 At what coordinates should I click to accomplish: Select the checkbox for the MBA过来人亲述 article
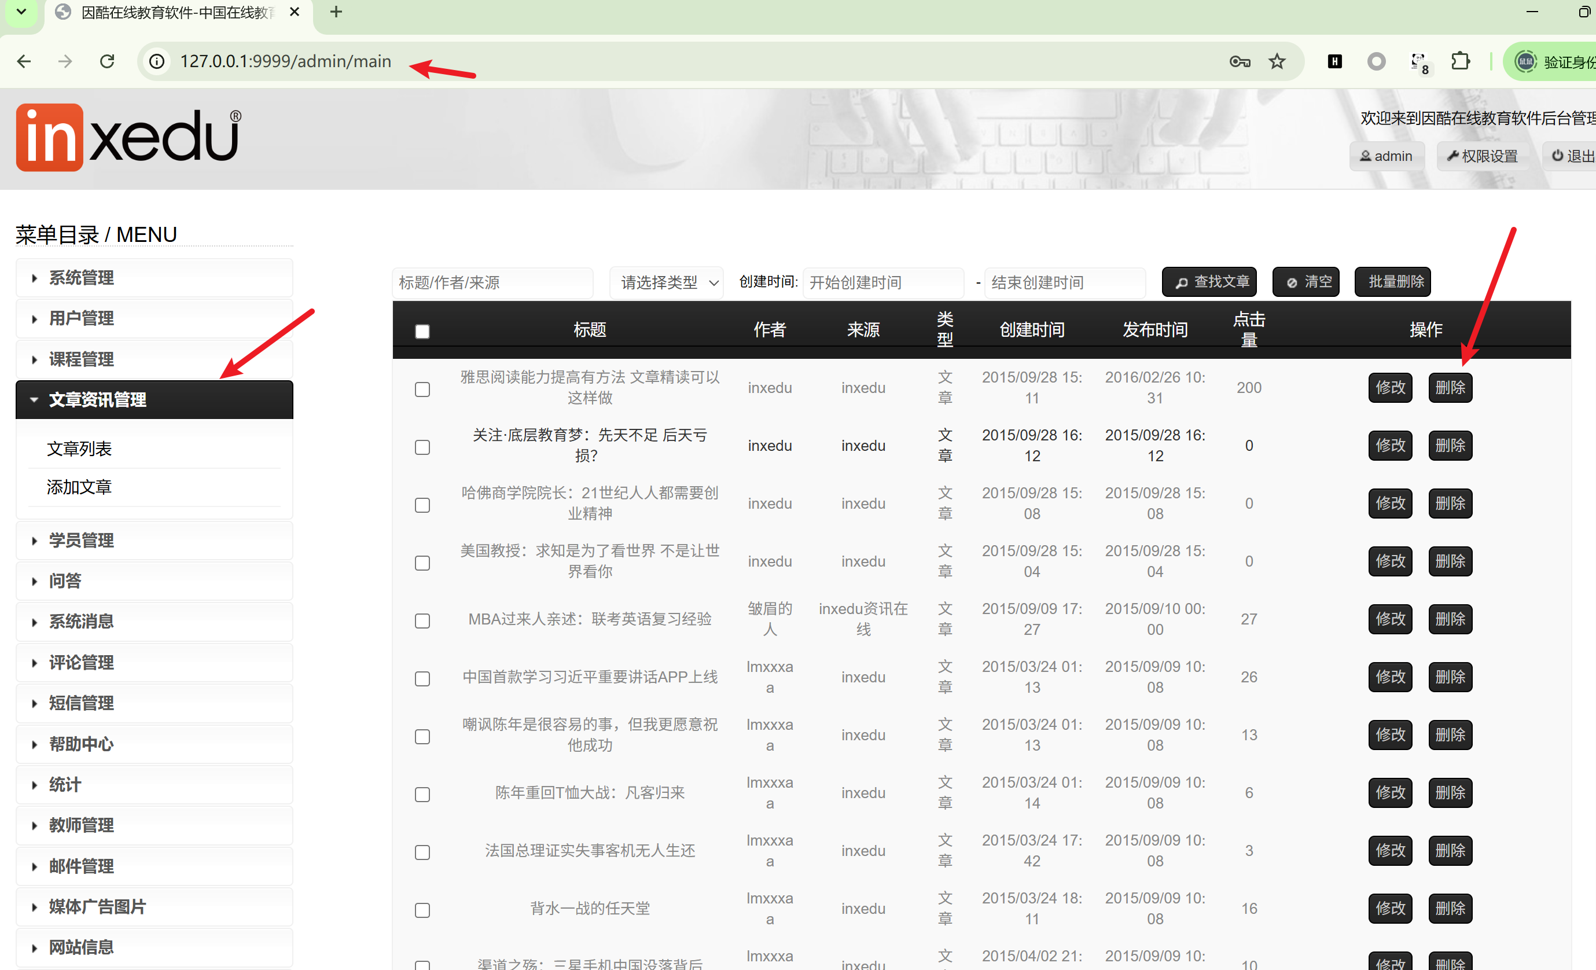coord(422,621)
